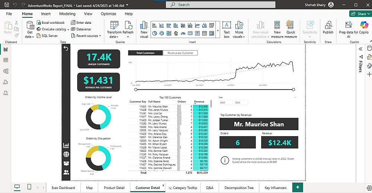The height and width of the screenshot is (193, 372).
Task: Open DAX query view in left sidebar
Action: coord(6,82)
